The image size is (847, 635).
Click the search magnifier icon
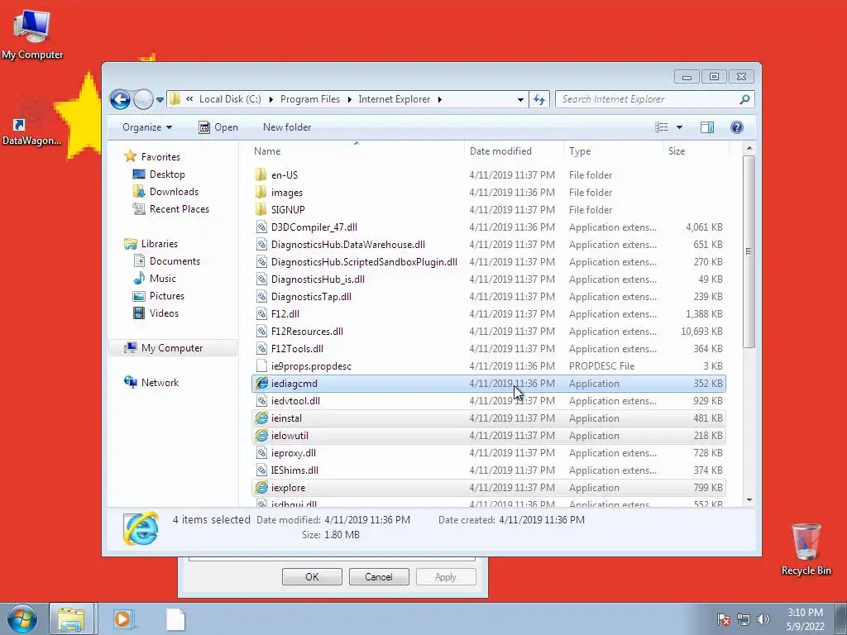click(745, 99)
